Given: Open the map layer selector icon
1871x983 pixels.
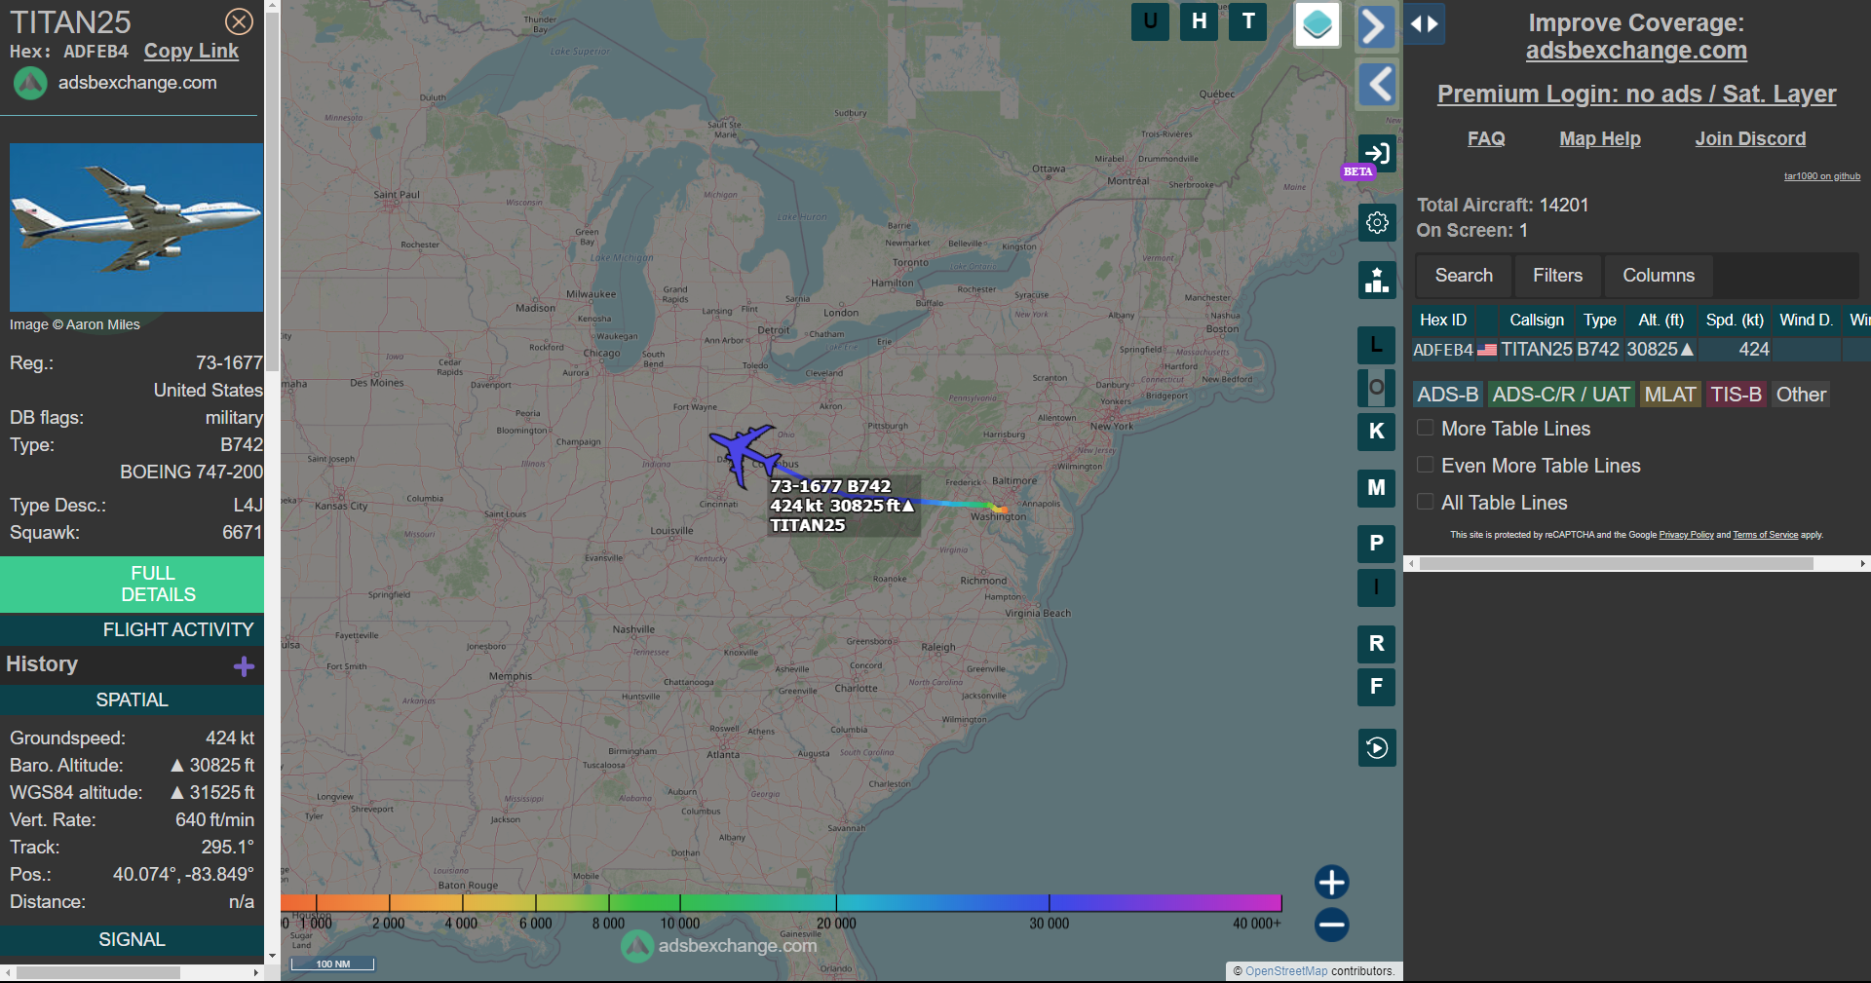Looking at the screenshot, I should click(x=1317, y=24).
